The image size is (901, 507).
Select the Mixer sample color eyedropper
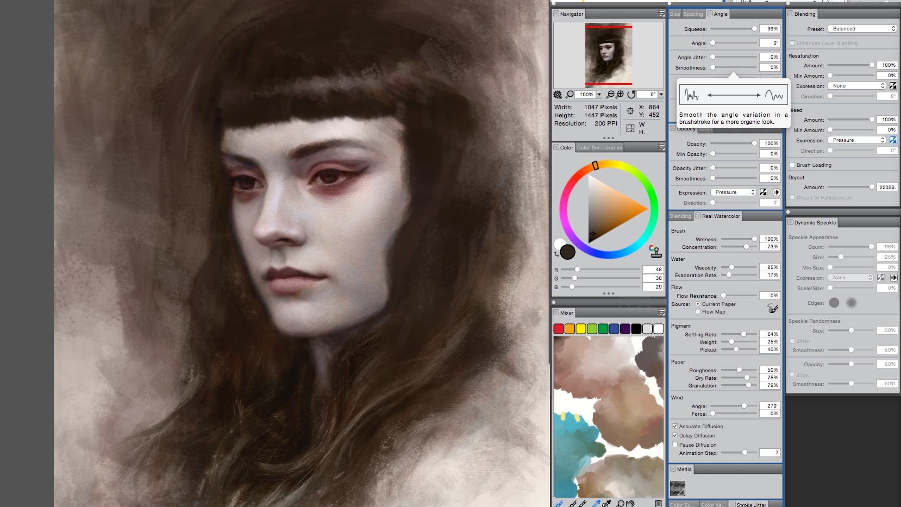coord(597,503)
